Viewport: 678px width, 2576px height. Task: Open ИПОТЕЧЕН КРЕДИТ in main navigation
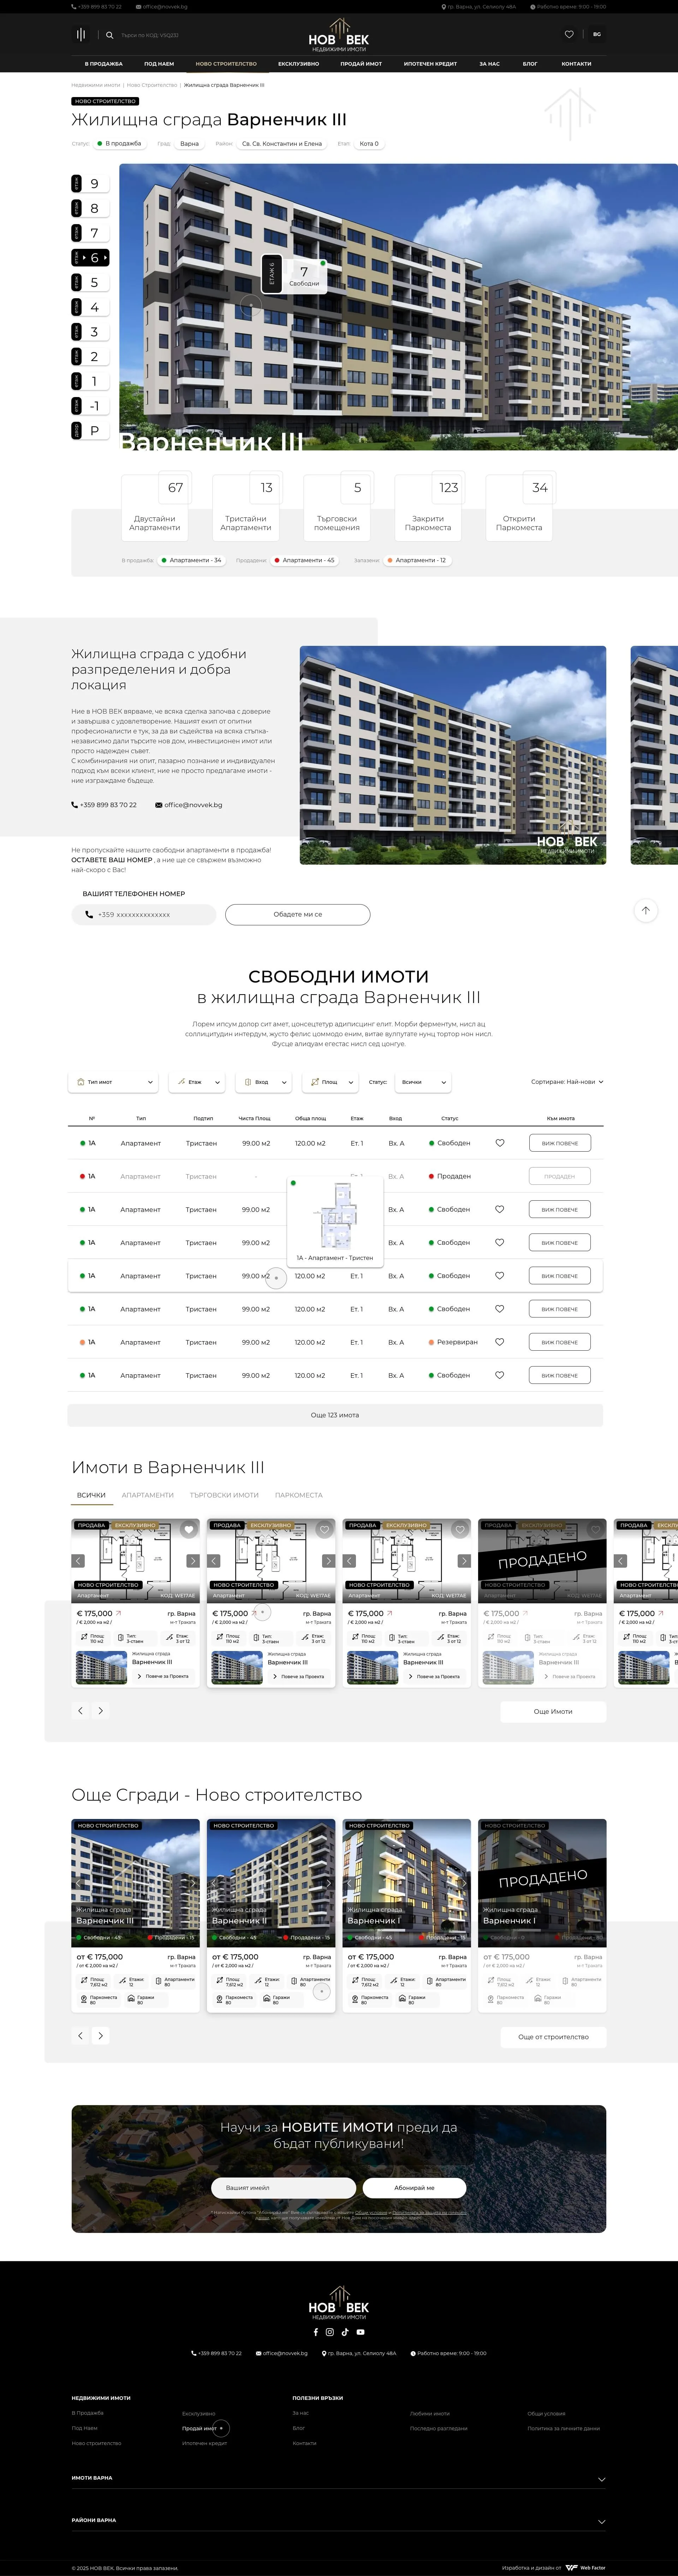430,64
